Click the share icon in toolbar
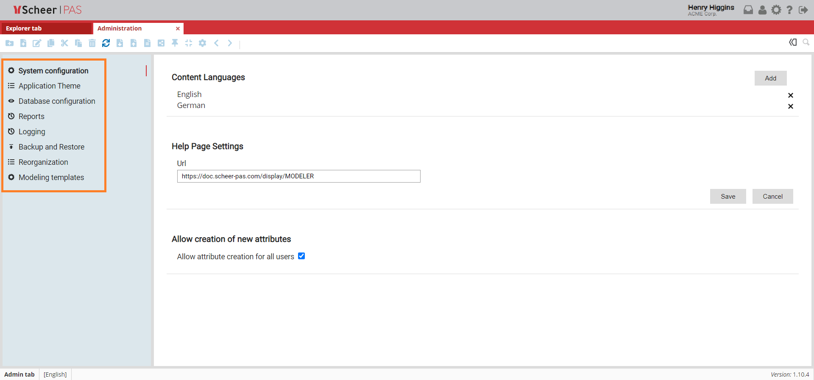The width and height of the screenshot is (814, 380). click(161, 43)
